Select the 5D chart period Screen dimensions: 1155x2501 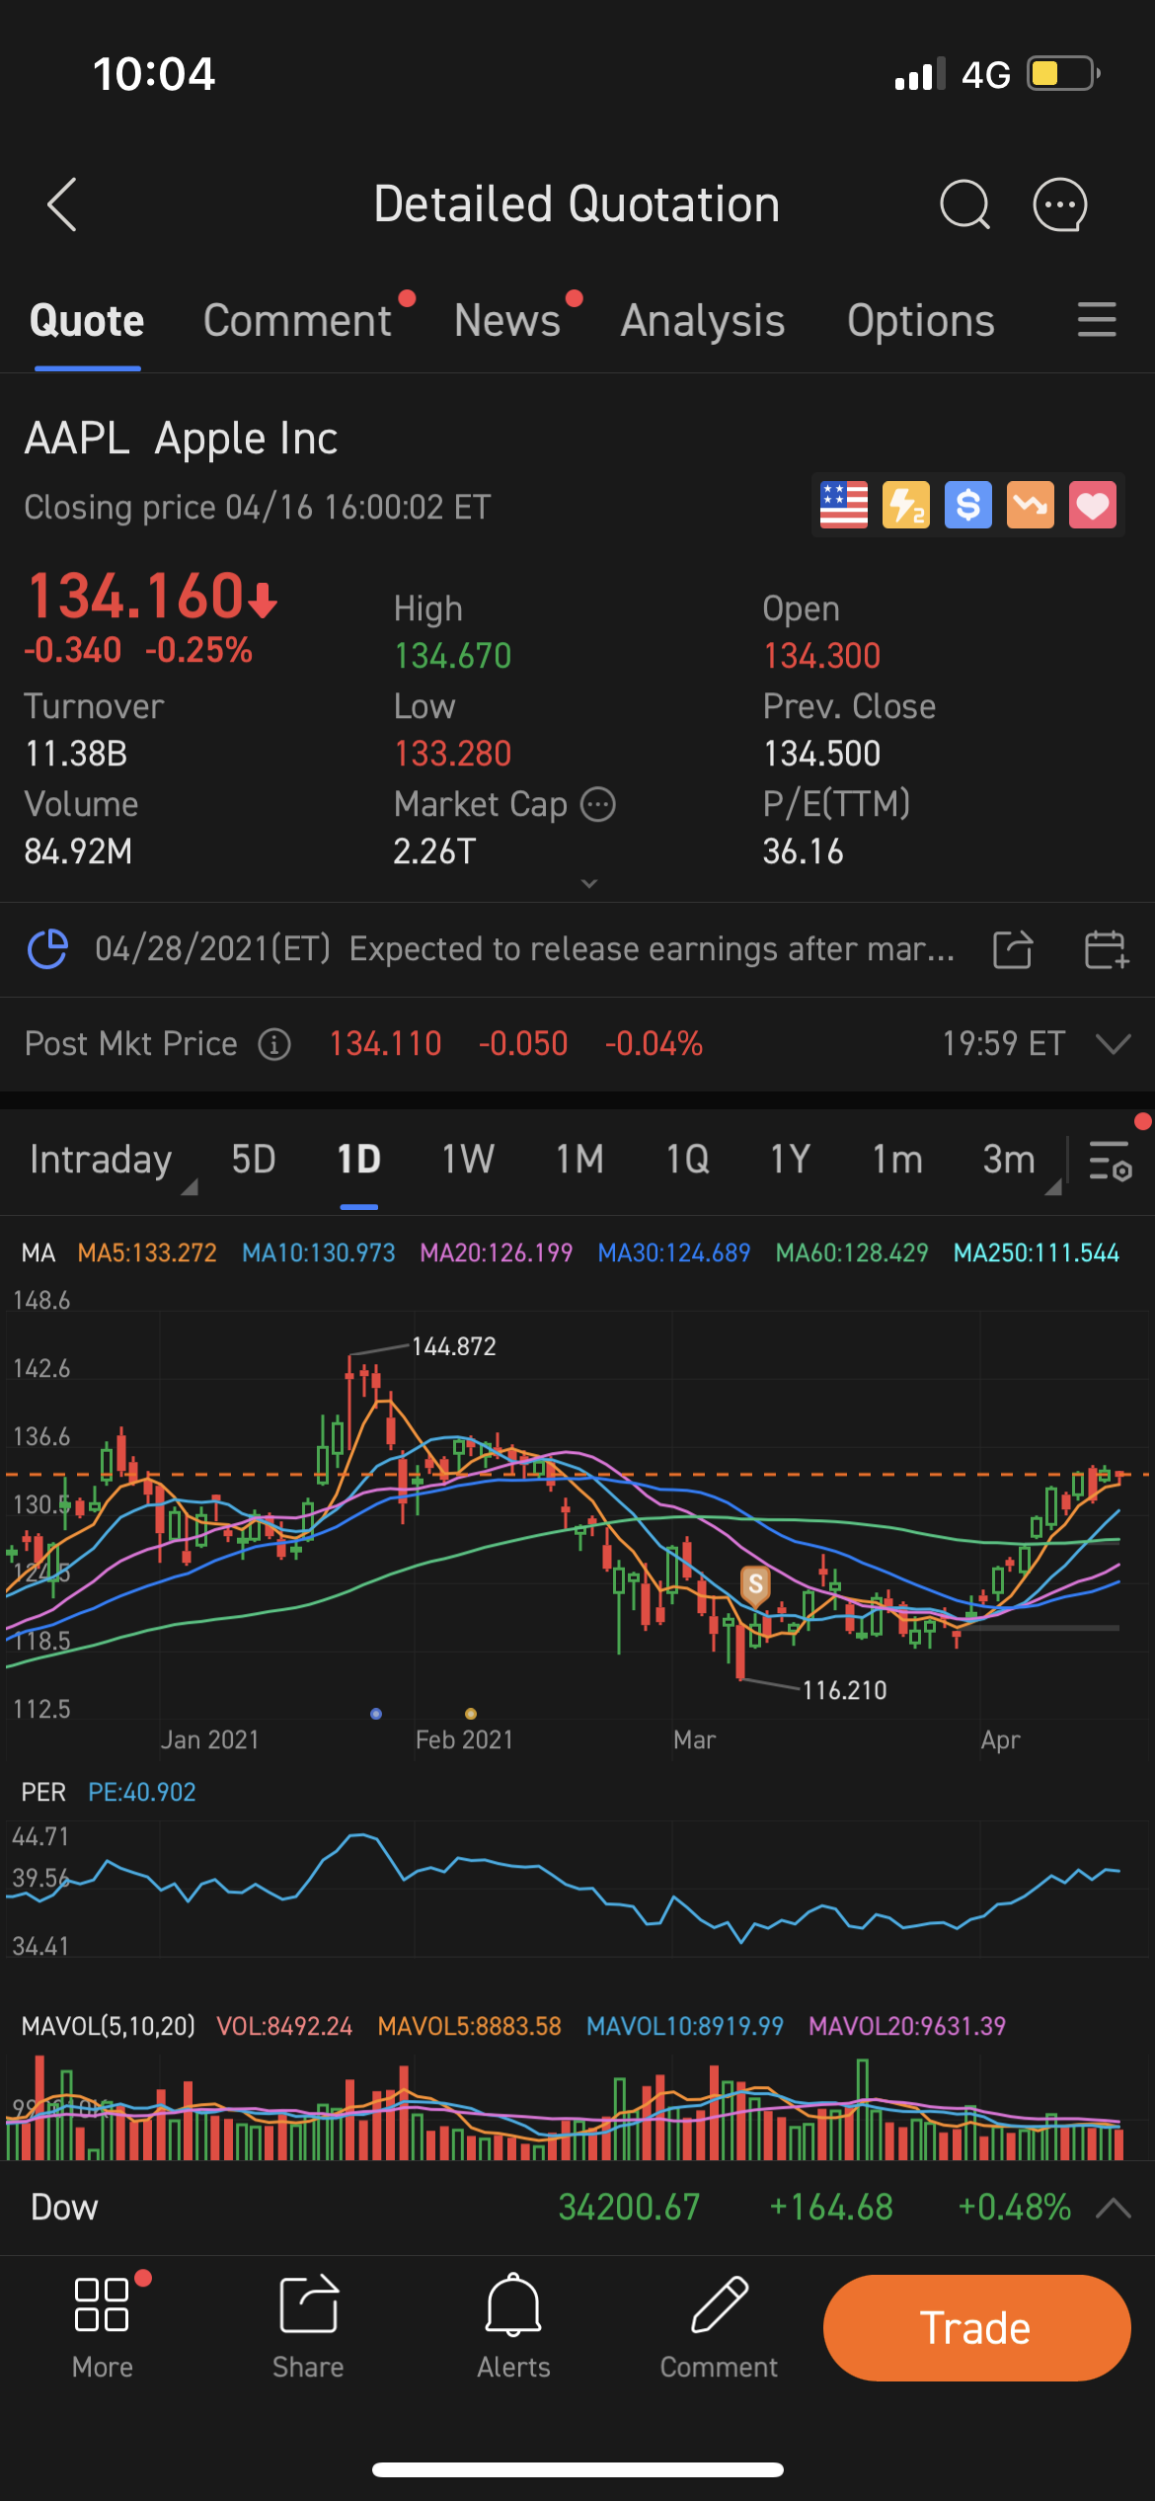254,1160
